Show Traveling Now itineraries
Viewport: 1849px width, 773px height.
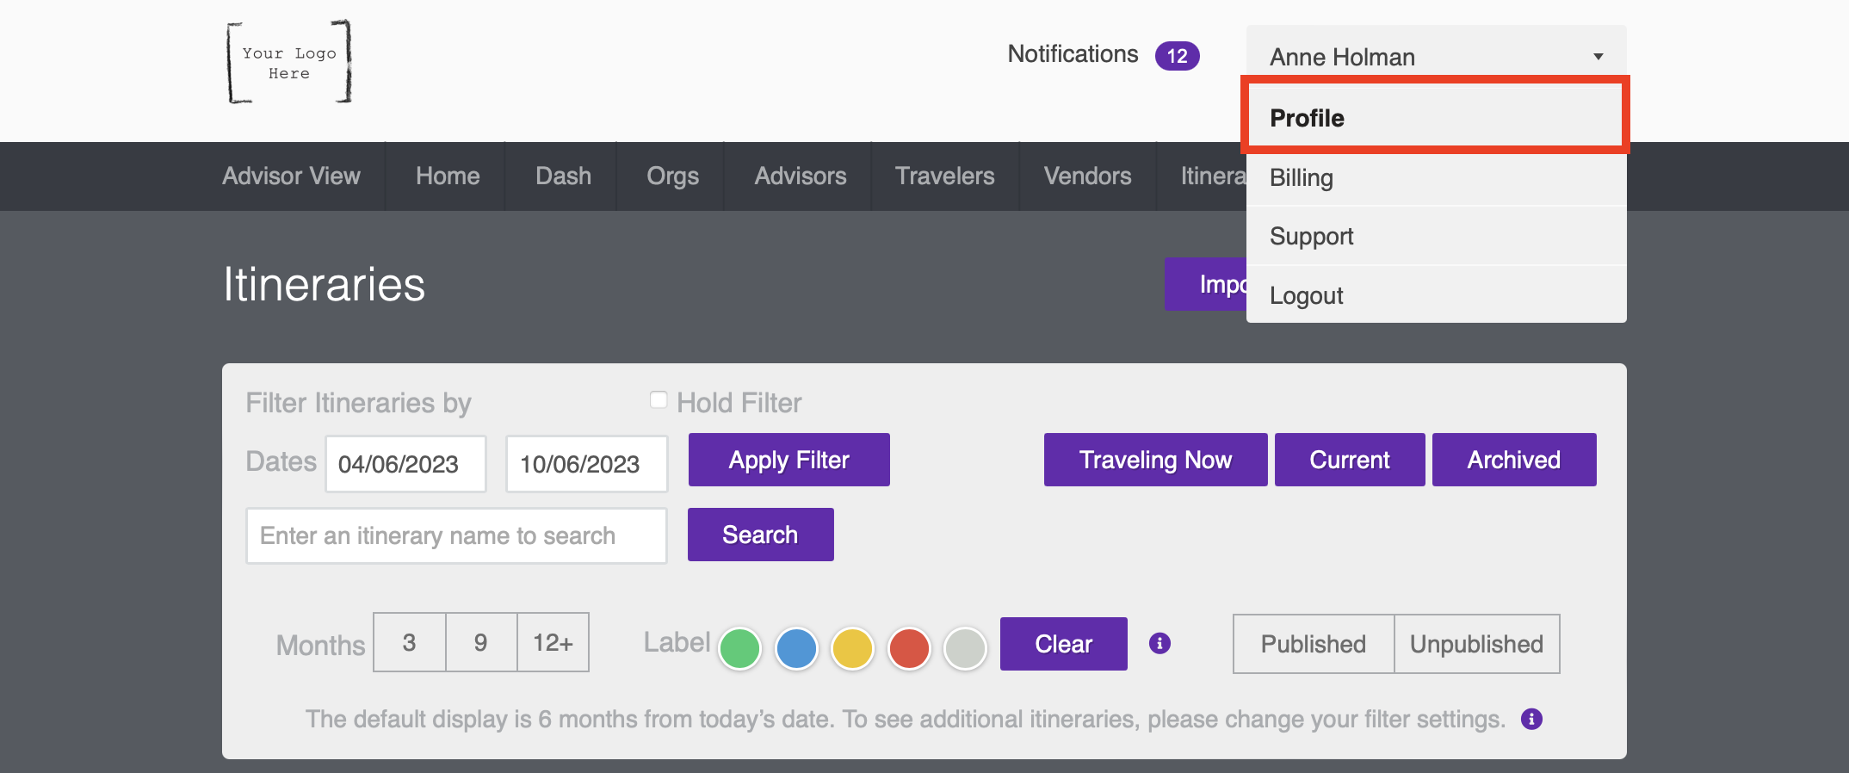1155,460
